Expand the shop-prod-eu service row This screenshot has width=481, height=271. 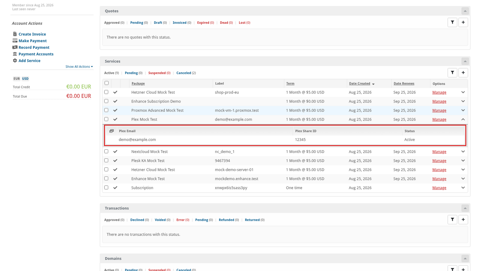coord(463,92)
